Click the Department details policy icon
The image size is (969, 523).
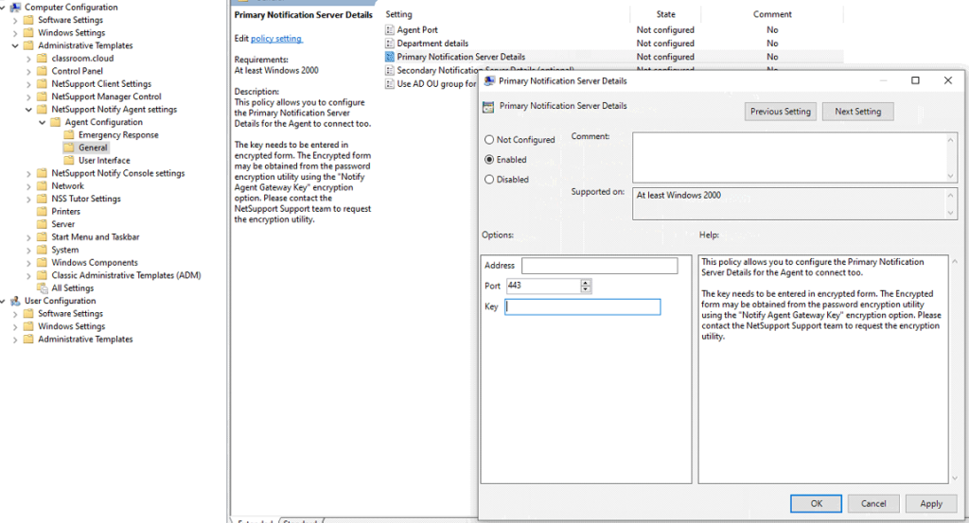(x=389, y=44)
